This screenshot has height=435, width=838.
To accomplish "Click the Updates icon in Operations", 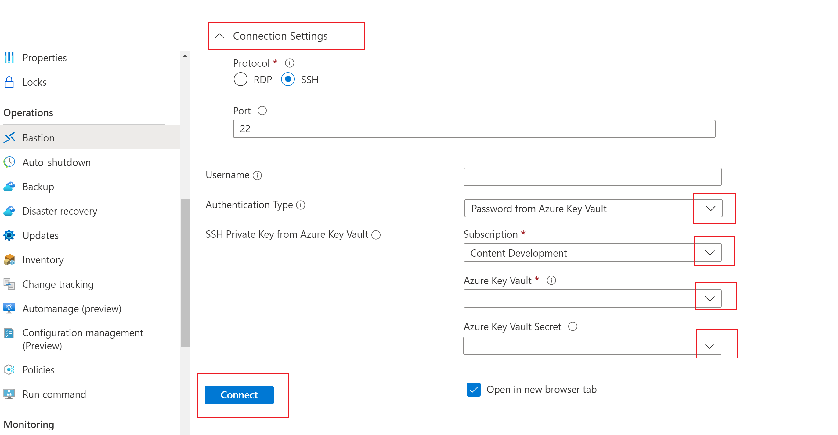I will (x=9, y=235).
